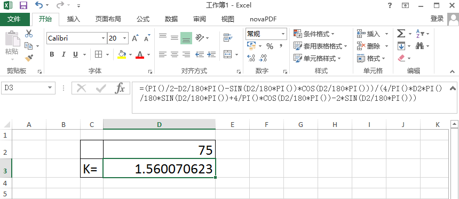Toggle Bold formatting
The height and width of the screenshot is (199, 459).
[52, 54]
